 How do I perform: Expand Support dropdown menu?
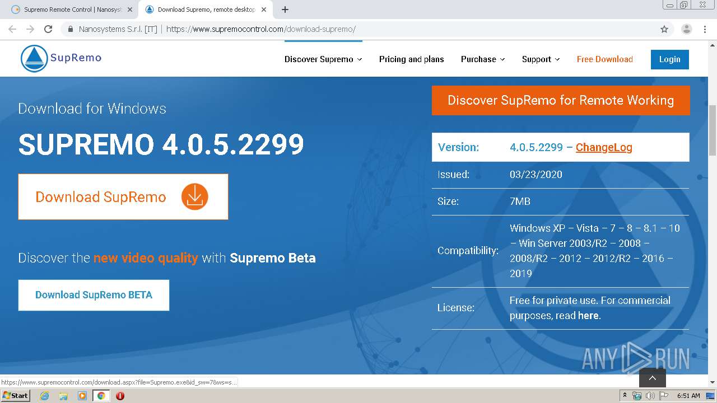(541, 59)
